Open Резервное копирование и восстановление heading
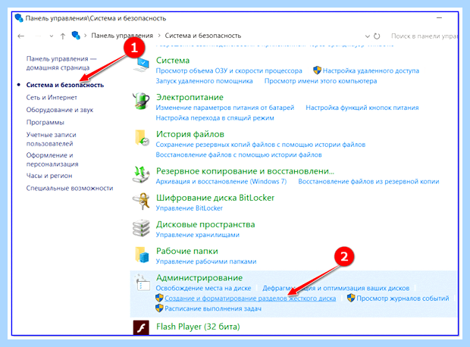 tap(245, 171)
